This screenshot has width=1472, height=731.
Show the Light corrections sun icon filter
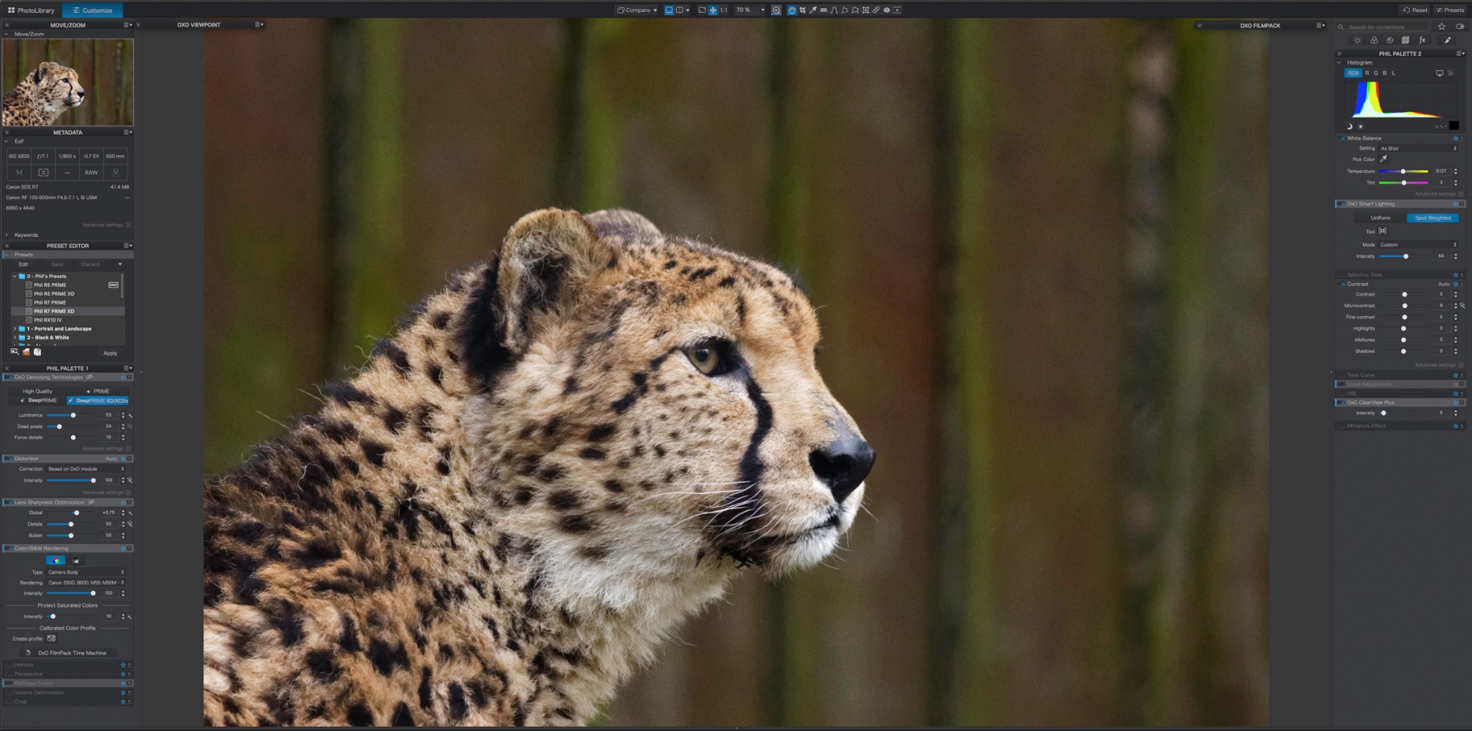click(x=1357, y=40)
